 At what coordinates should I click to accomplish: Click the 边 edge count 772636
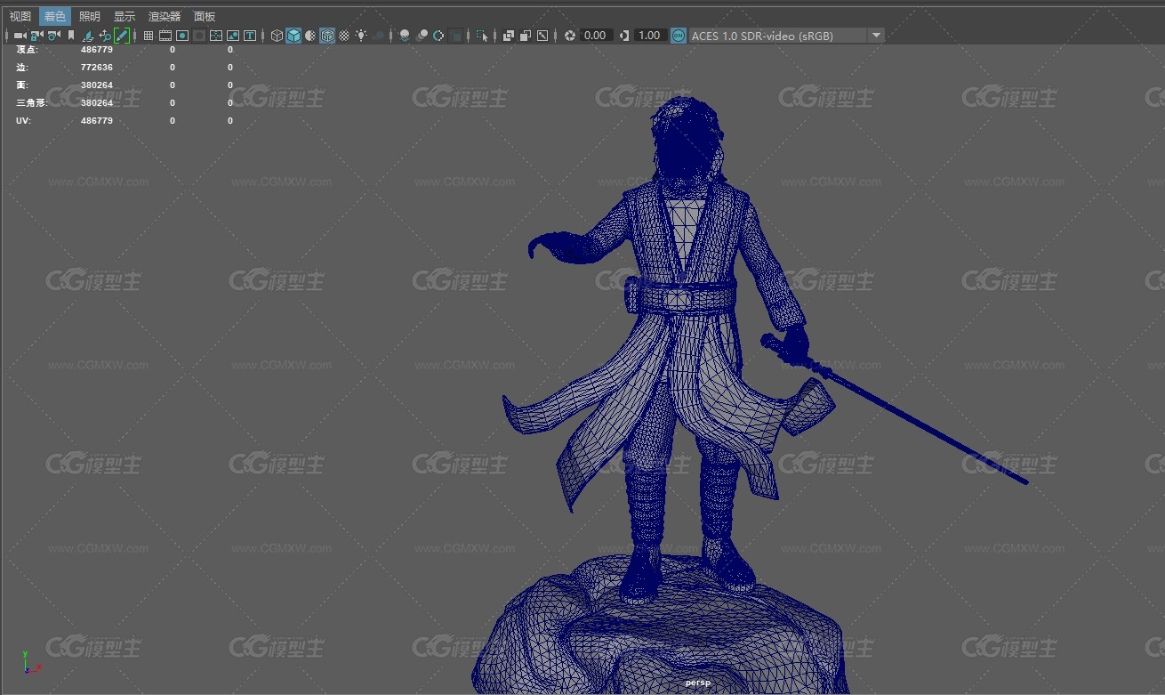(97, 67)
